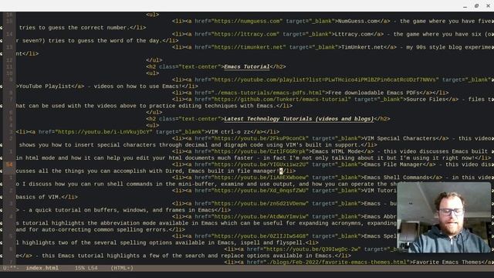Screen dimensions: 494x278
Task: Click VIM Special Characters anchor text
Action: (x=400, y=138)
